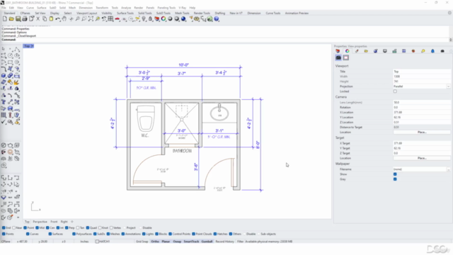Open the Analyze menu
Screen dimensions: 453x255
[x=126, y=8]
